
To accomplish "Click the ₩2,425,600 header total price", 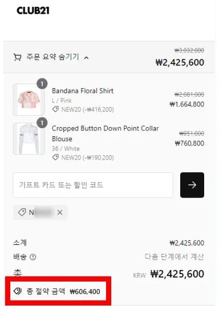I will coord(180,62).
